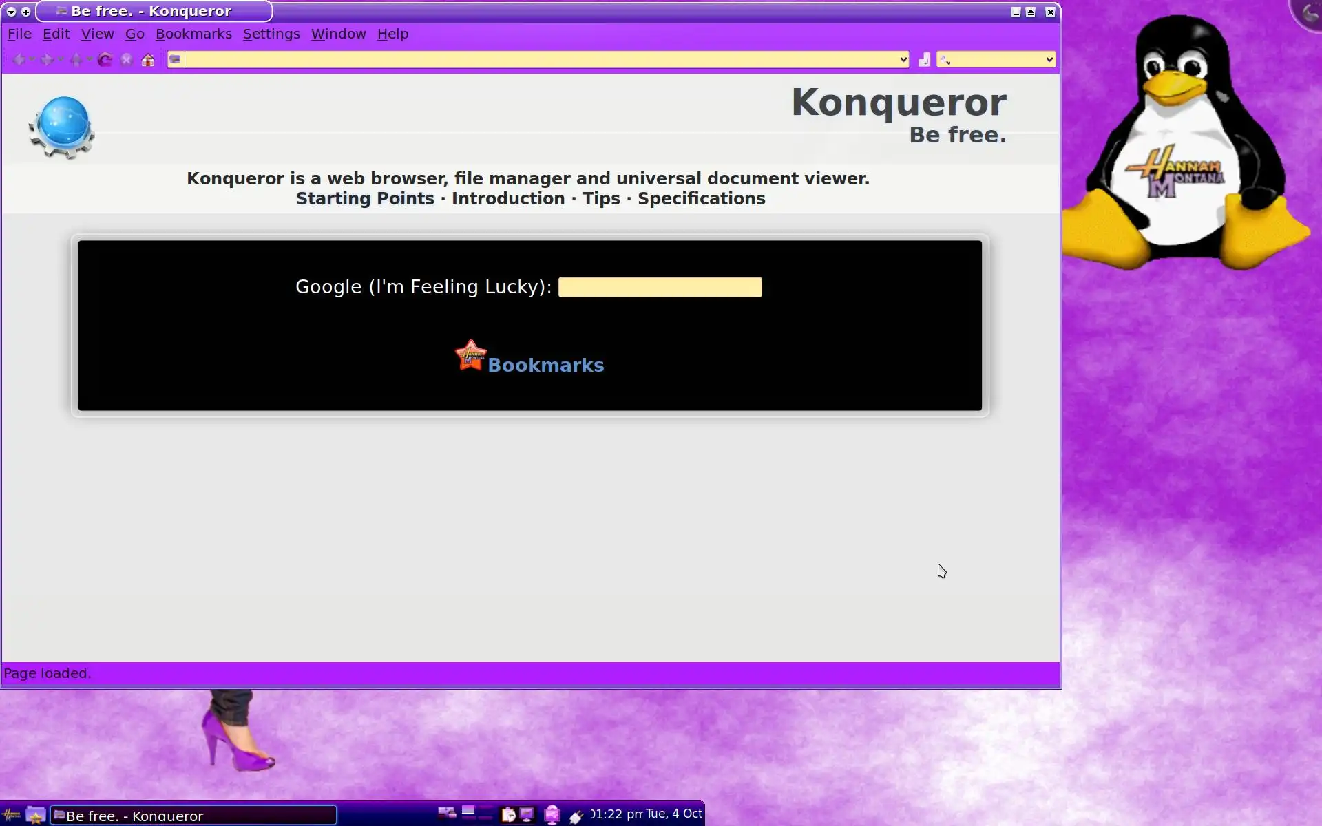Expand the location bar history dropdown

[903, 60]
